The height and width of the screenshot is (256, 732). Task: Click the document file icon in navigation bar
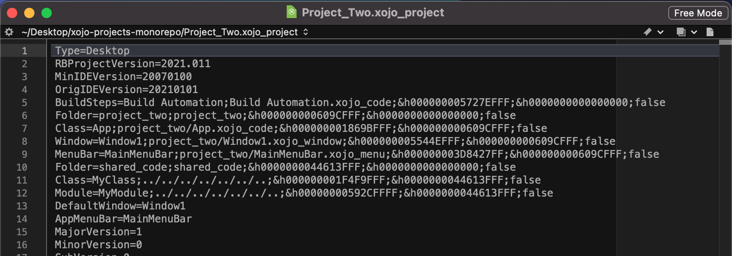pyautogui.click(x=710, y=32)
